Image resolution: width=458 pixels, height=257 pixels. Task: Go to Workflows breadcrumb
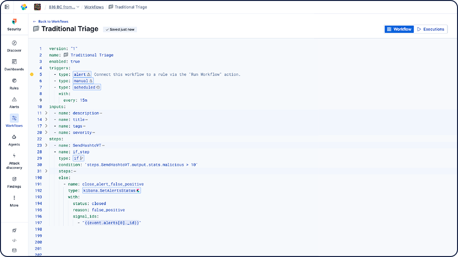94,7
